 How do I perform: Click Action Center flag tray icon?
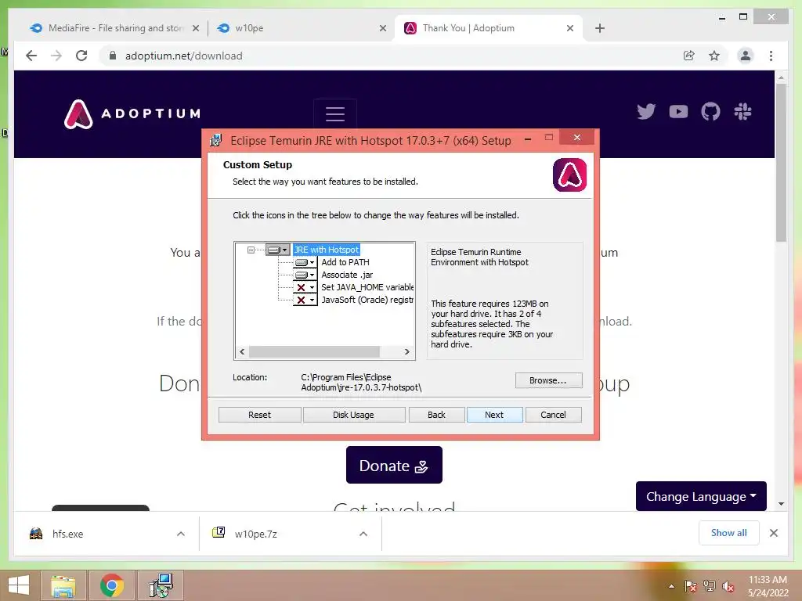point(691,586)
